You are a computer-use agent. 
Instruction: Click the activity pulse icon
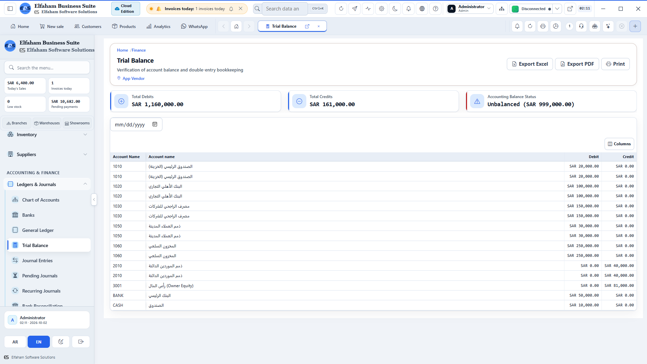click(x=368, y=9)
